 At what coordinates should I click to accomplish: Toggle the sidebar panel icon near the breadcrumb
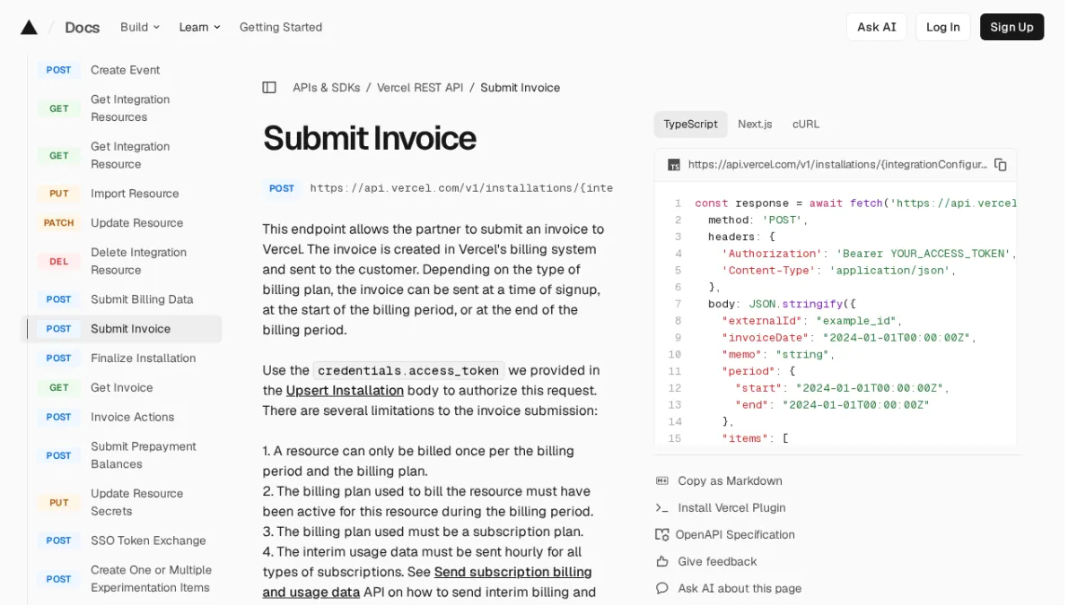(269, 87)
